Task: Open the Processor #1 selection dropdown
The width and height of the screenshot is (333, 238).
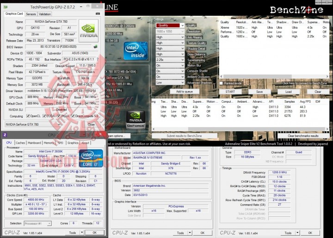Action: coord(37,223)
